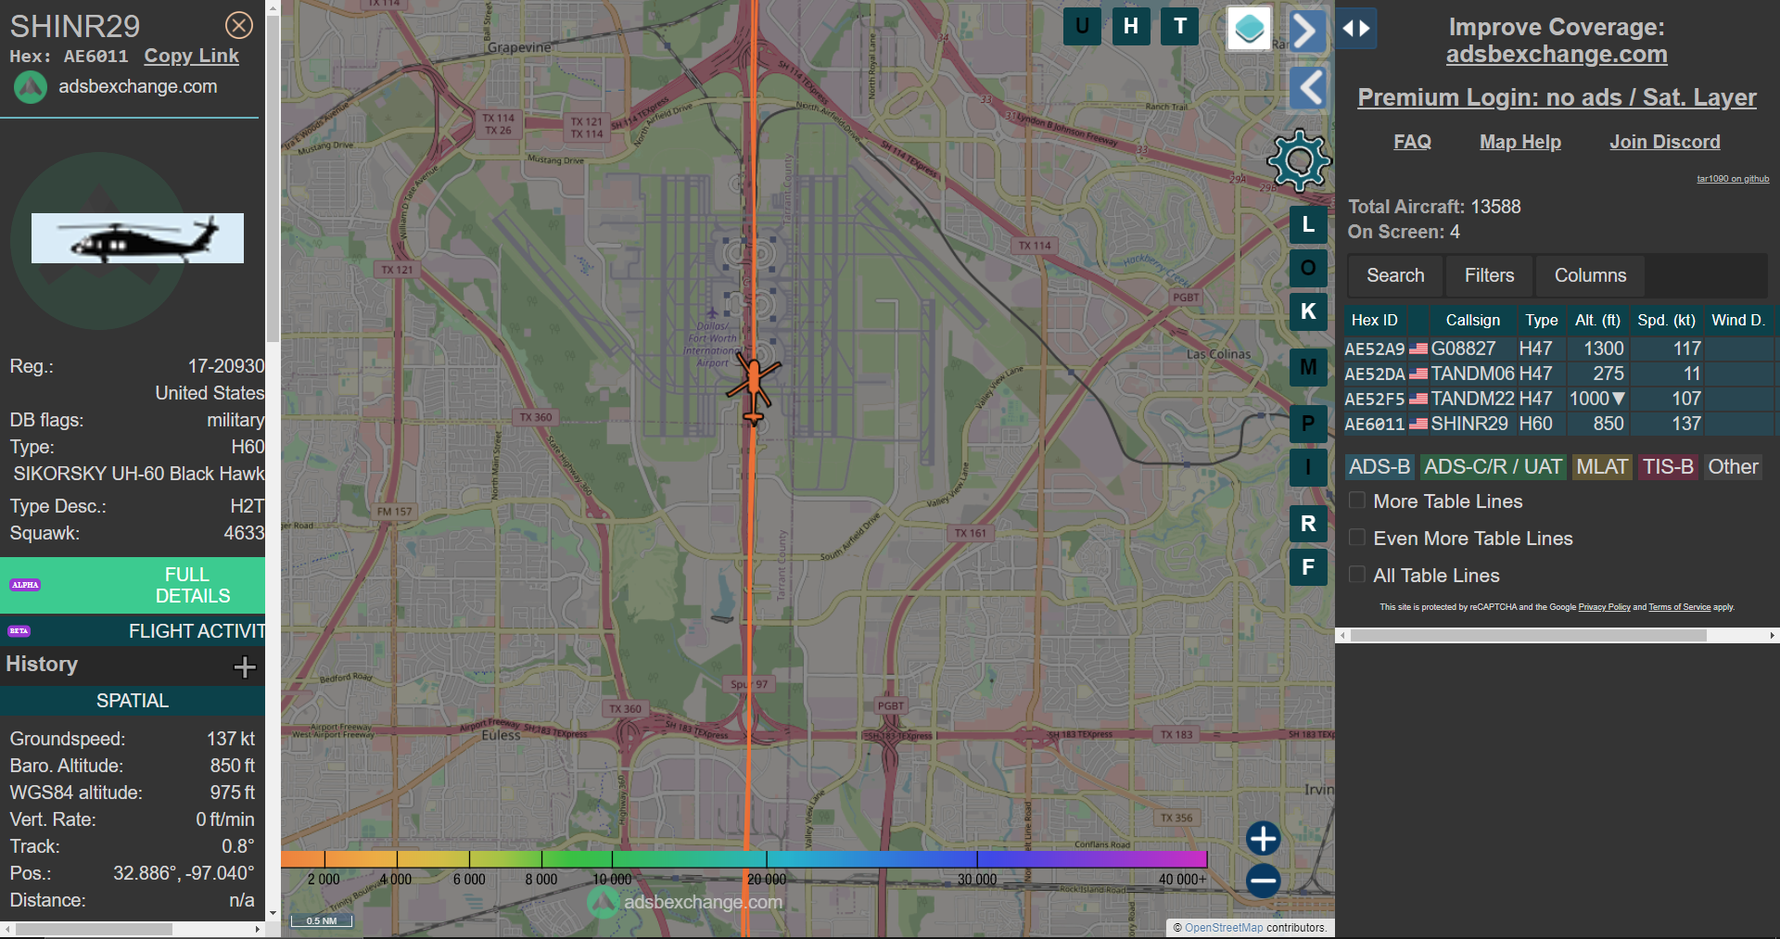Click the adsbexchange logo in info panel
1780x939 pixels.
coord(31,87)
